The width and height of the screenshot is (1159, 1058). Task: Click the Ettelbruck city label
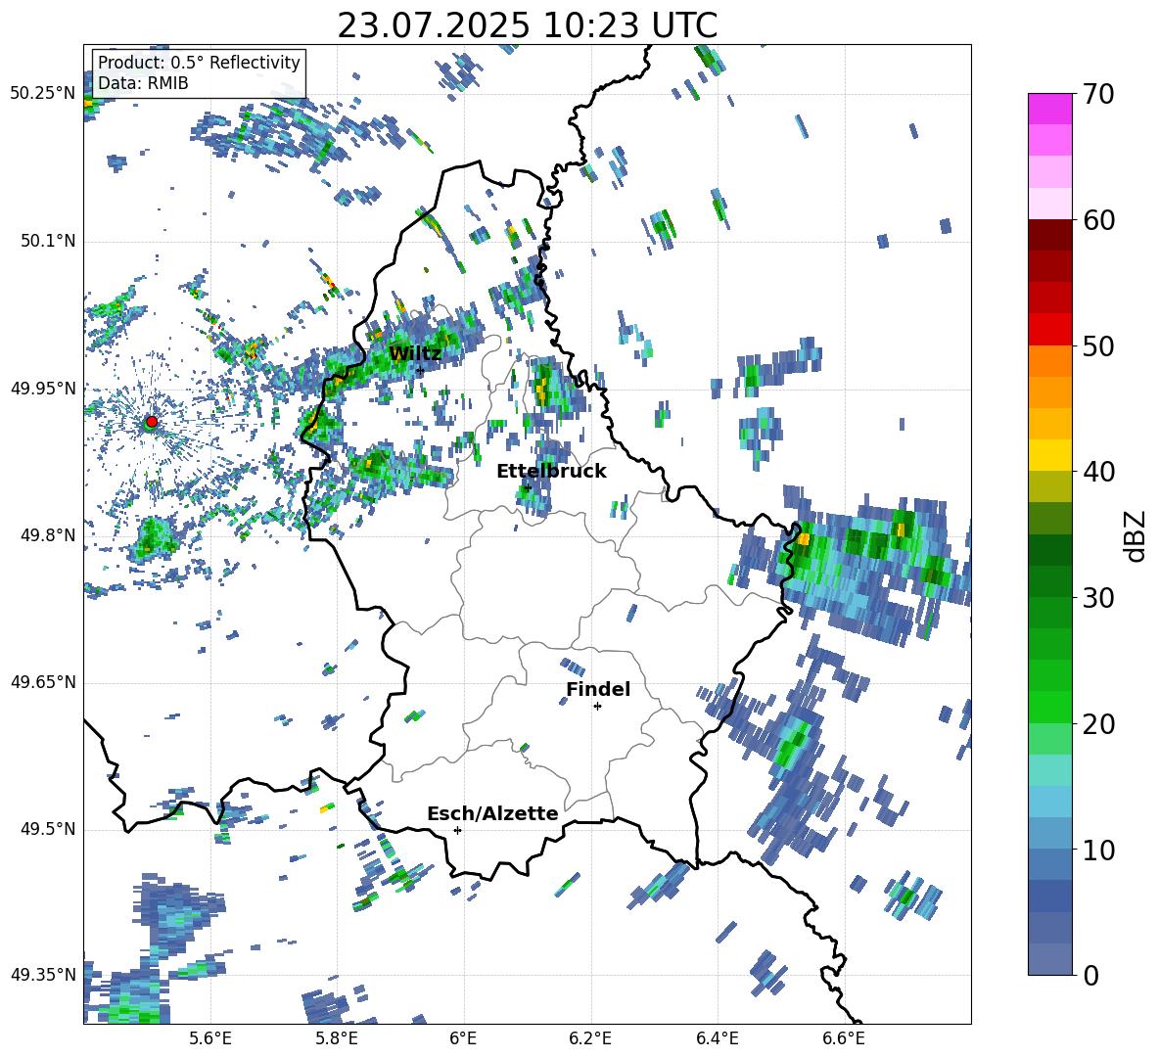[x=551, y=472]
